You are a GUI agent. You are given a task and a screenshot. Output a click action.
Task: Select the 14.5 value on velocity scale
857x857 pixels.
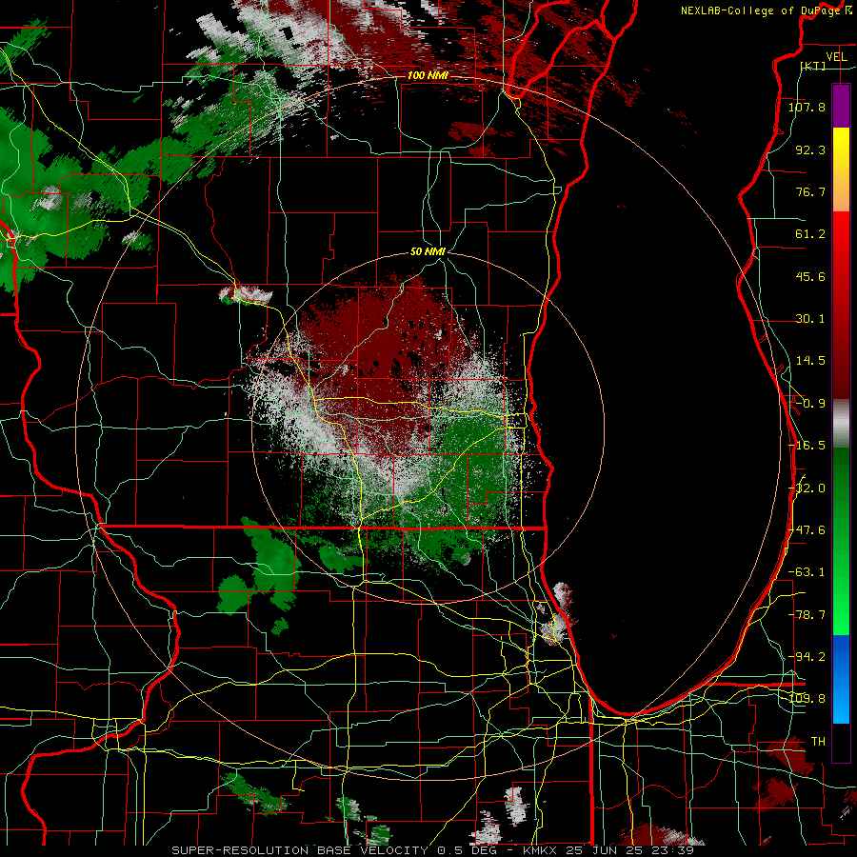click(x=810, y=361)
